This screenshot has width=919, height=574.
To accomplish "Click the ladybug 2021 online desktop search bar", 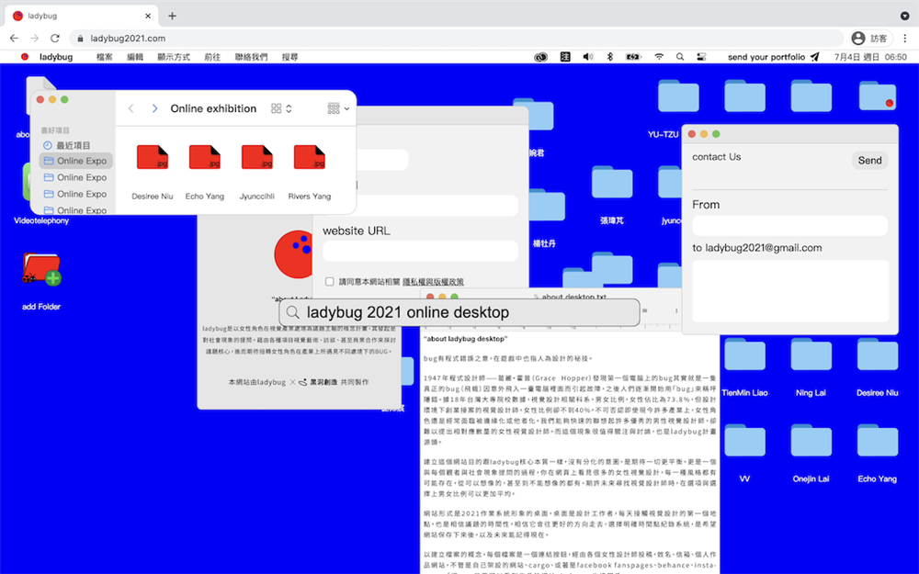I will tap(459, 312).
